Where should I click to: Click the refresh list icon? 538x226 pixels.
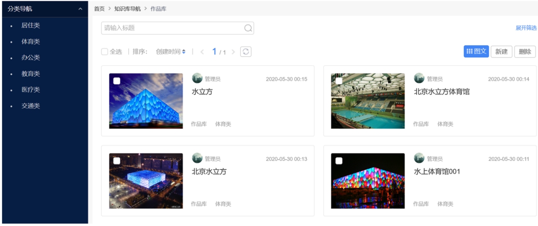[x=246, y=52]
